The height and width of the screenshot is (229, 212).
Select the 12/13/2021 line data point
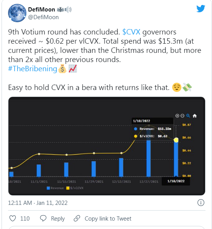pos(121,153)
